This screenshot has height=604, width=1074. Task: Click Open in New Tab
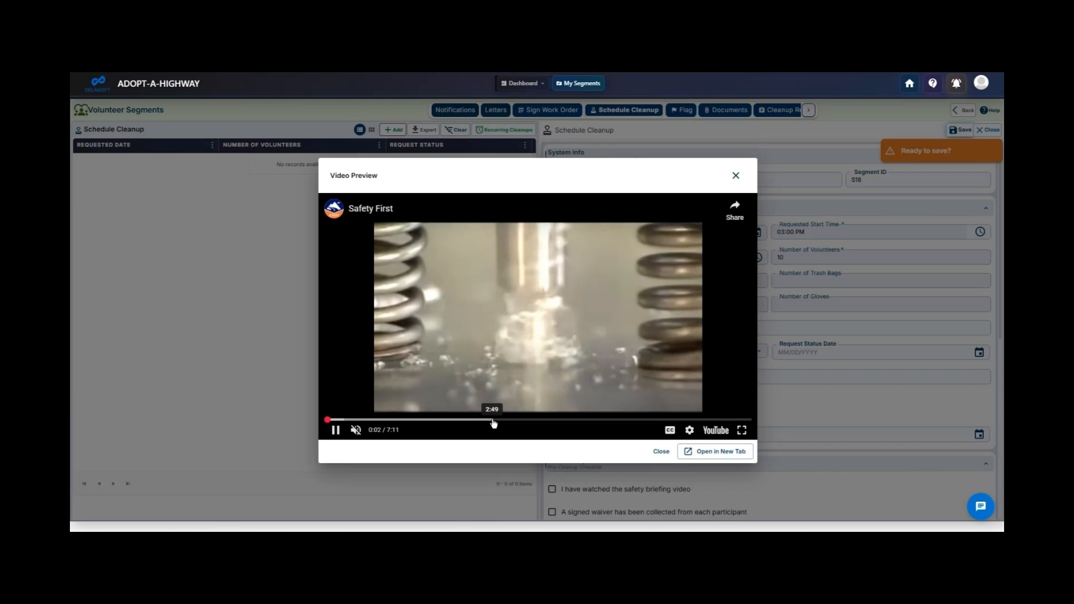715,451
